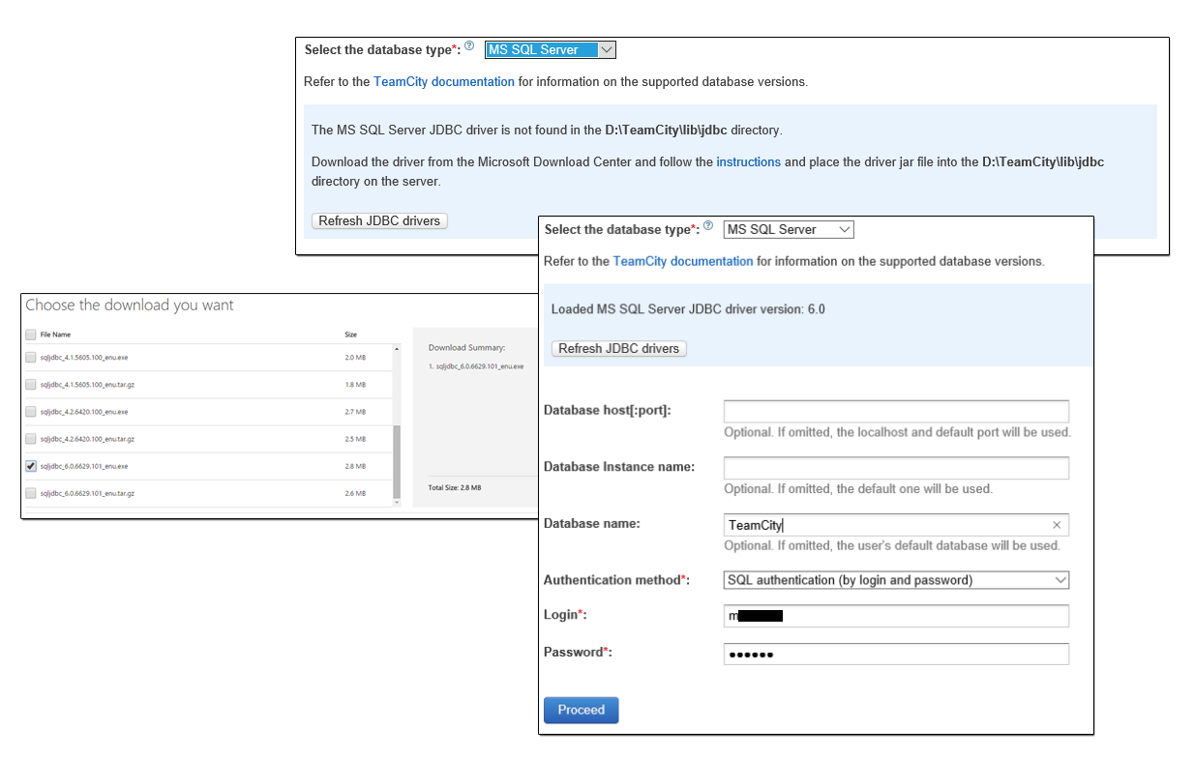Check sqljdbc_4.1.5605.100_enu.tar.gz

click(x=31, y=384)
